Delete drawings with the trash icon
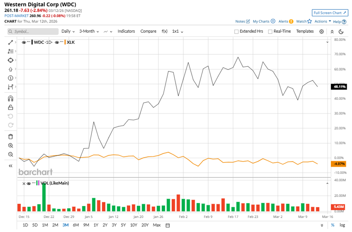352x232 pixels. click(x=10, y=136)
